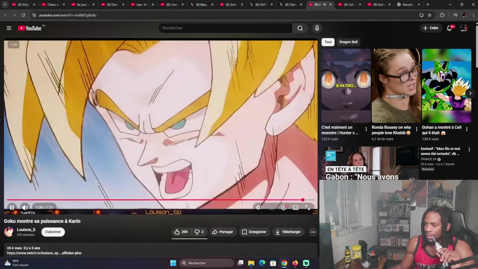Install app icon in address bar
The image size is (478, 269).
click(421, 15)
